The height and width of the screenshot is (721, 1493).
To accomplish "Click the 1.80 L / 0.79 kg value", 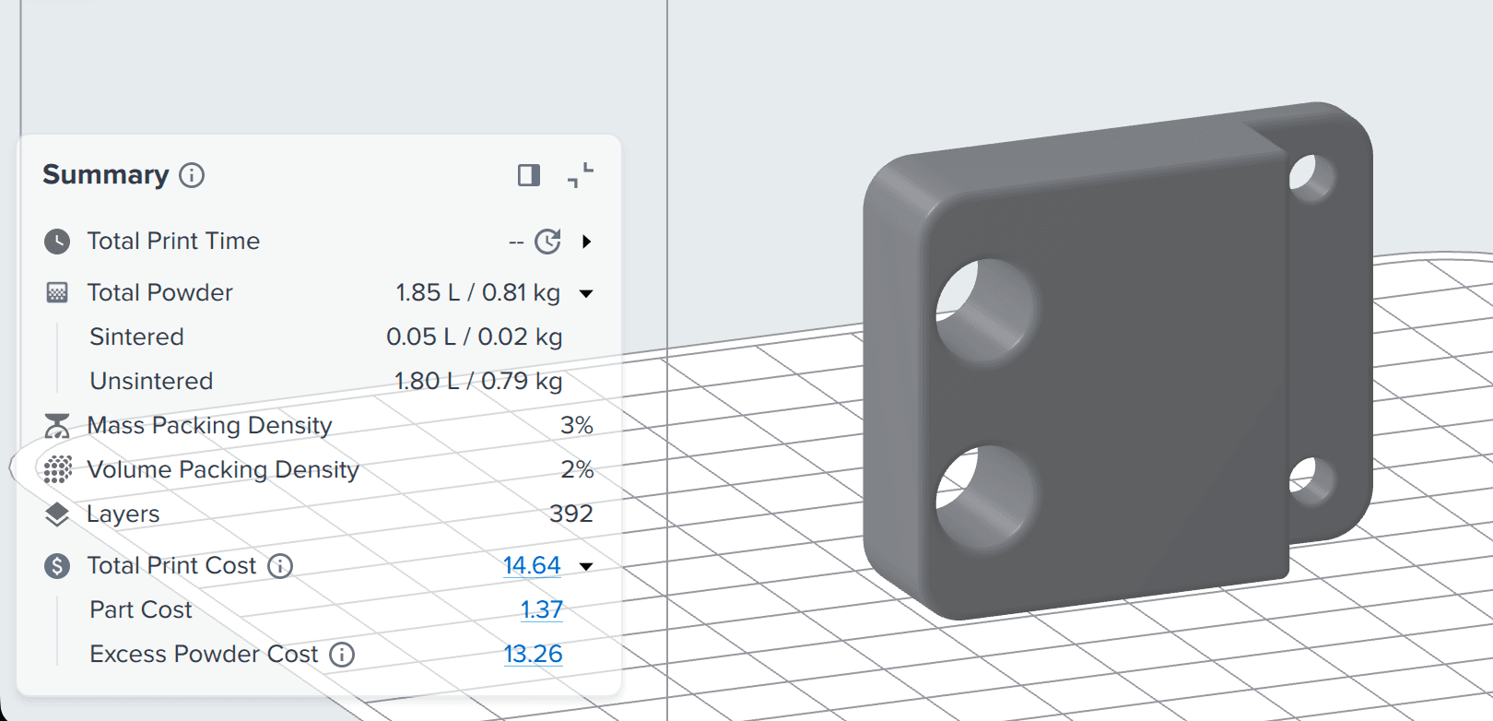I will pos(477,381).
